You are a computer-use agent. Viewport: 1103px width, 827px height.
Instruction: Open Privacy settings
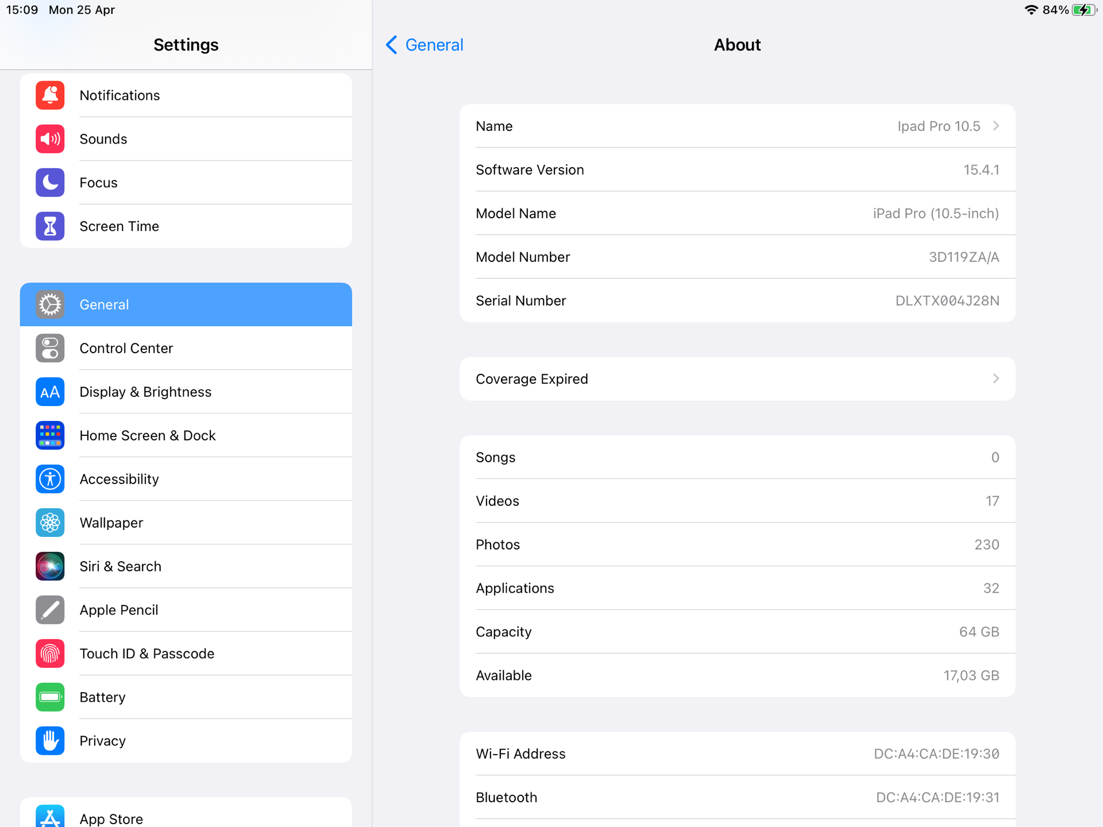coord(186,741)
